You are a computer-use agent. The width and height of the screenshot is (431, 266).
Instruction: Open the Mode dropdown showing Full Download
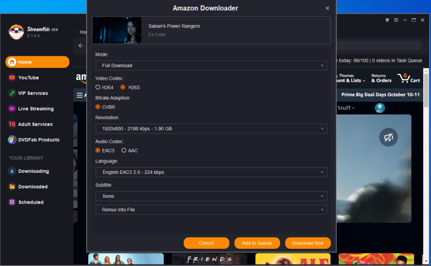point(211,66)
